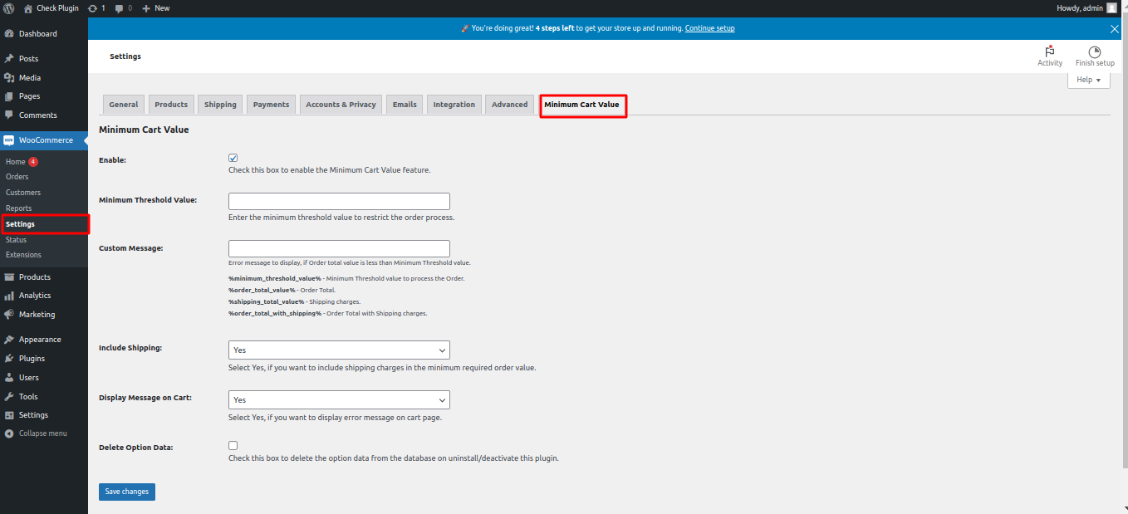This screenshot has height=514, width=1128.
Task: Open the Display Message on Cart dropdown
Action: pyautogui.click(x=338, y=399)
